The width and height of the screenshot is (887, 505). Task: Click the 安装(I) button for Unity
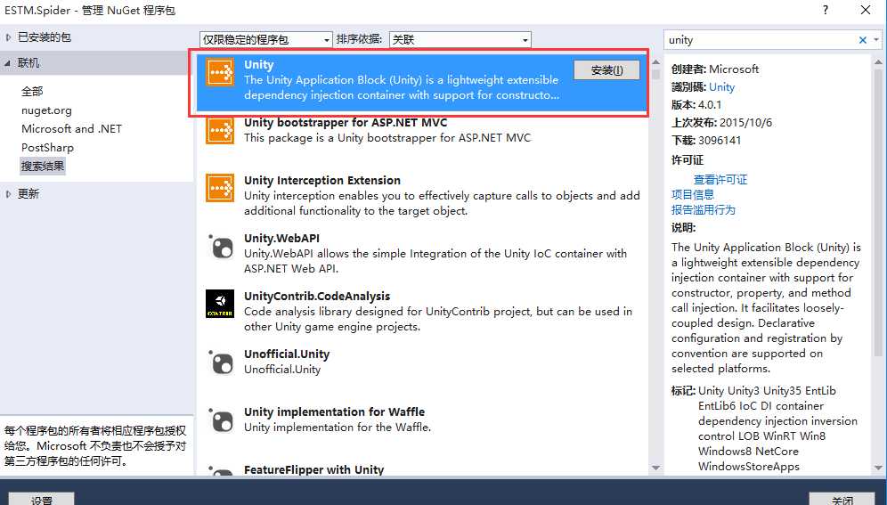click(607, 70)
